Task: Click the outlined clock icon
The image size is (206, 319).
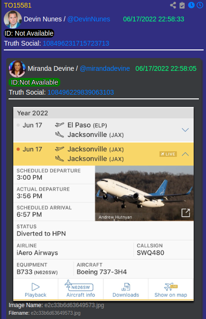Action: coord(200,5)
